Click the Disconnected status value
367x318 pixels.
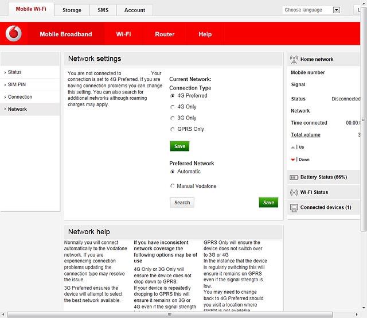point(346,99)
